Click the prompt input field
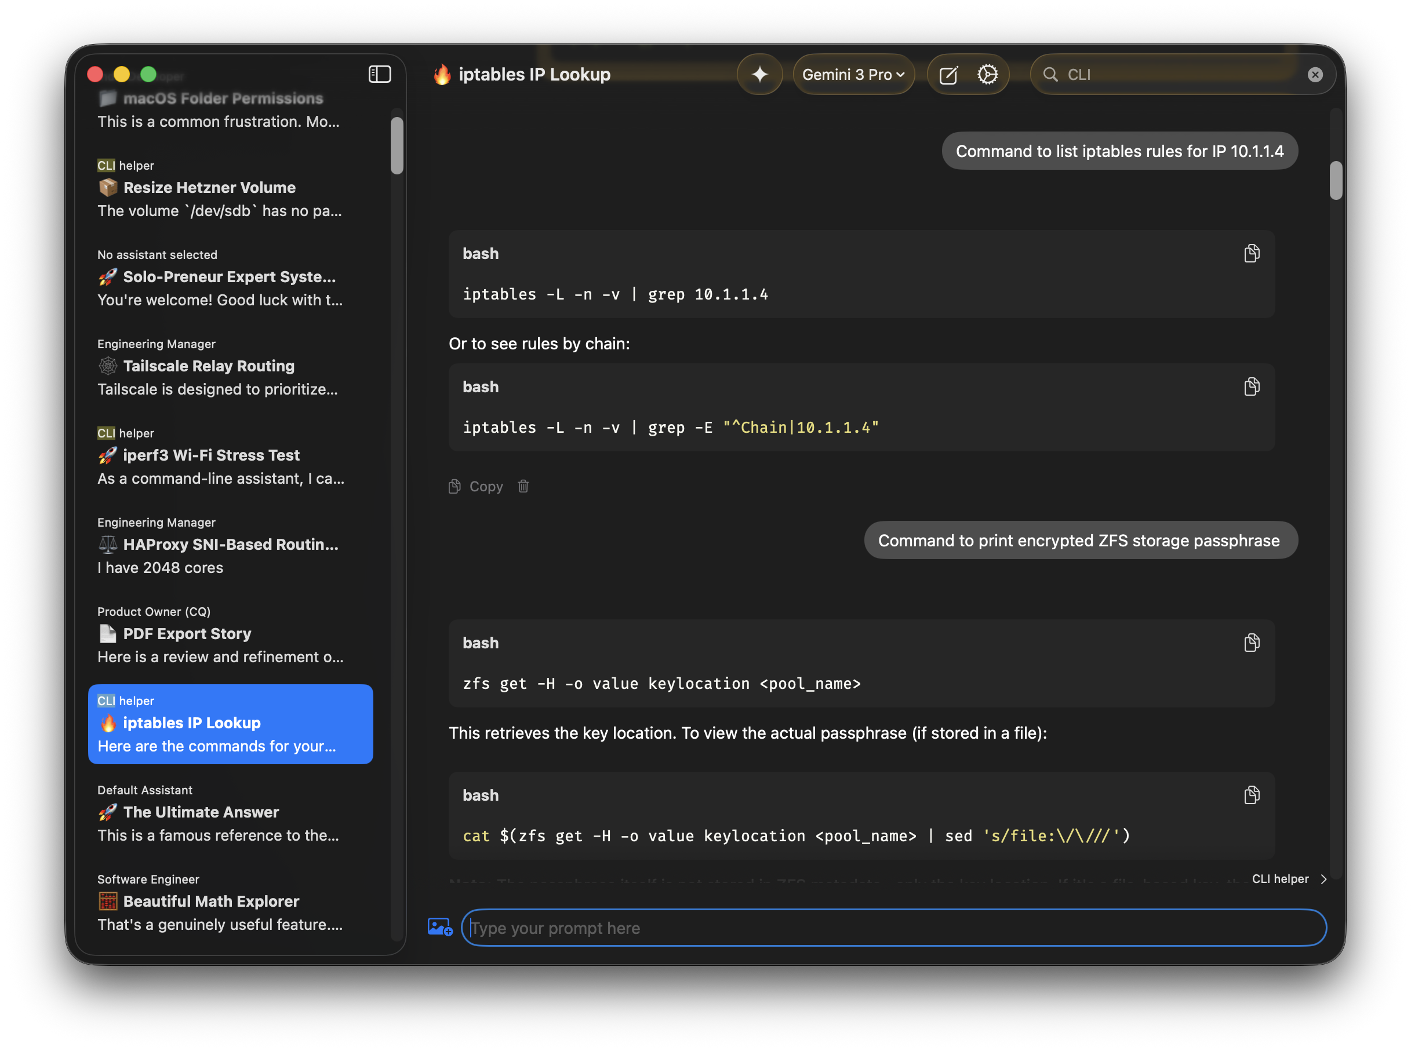 point(891,928)
